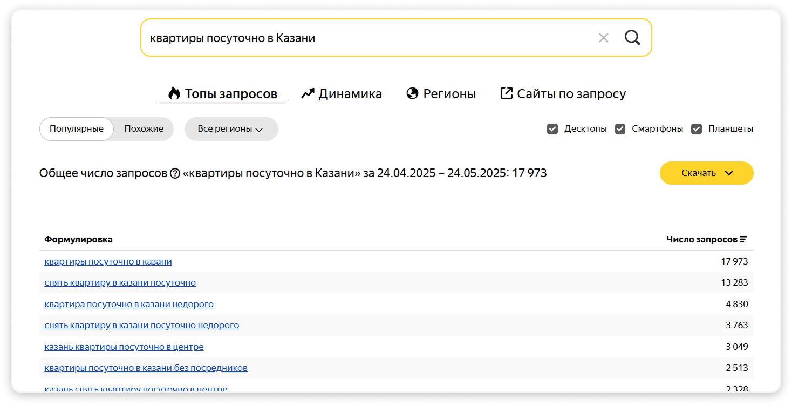Click the external-link icon on Сайты по запросу
Image resolution: width=792 pixels, height=406 pixels.
[x=506, y=93]
